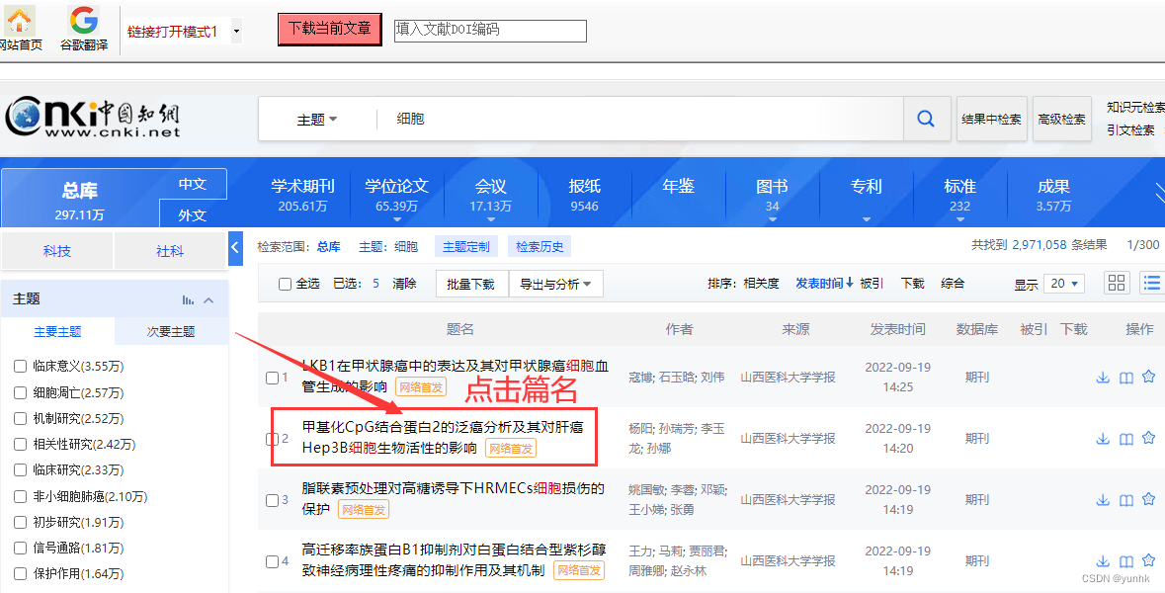Open the 主题 search field dropdown
Screen dimensions: 1165x593
click(x=317, y=119)
